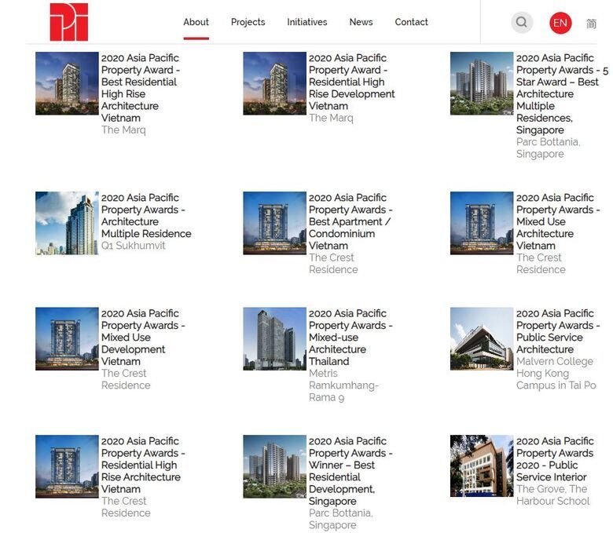Viewport: 613px width, 533px height.
Task: Select the Public Service Interior award title
Action: 555,458
